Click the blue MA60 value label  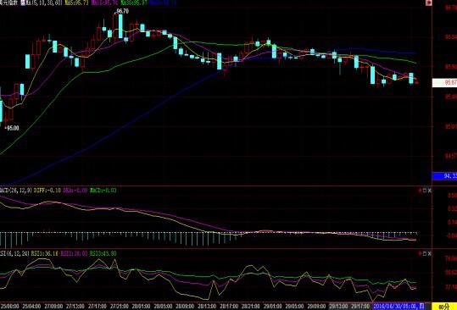[x=163, y=3]
